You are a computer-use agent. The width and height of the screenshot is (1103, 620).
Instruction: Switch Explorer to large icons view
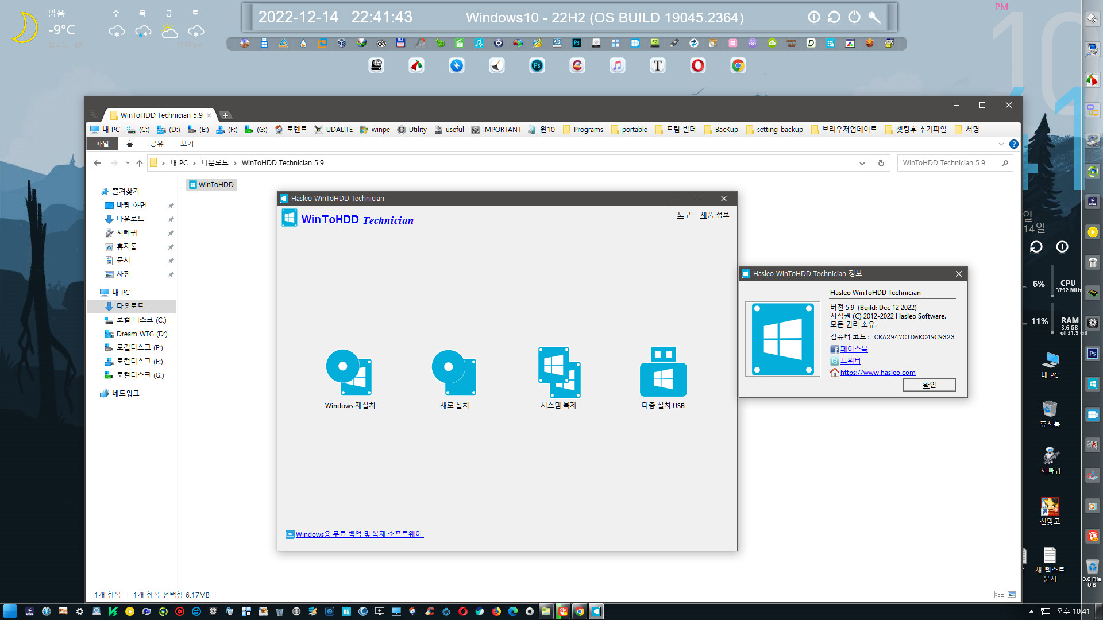click(x=1012, y=595)
